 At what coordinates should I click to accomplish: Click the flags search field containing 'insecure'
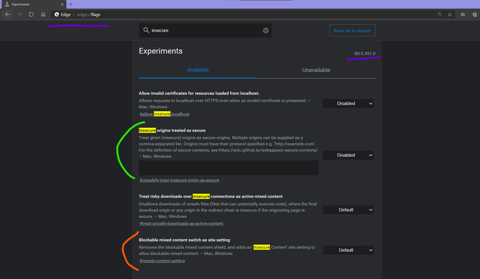(x=206, y=30)
